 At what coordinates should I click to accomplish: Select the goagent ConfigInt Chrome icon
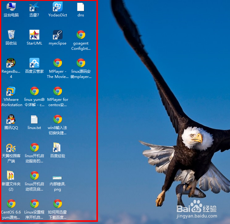point(81,35)
